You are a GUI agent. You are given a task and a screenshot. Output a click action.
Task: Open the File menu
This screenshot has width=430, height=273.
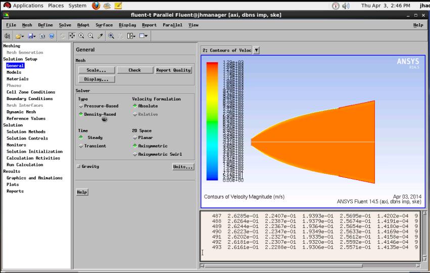click(11, 25)
